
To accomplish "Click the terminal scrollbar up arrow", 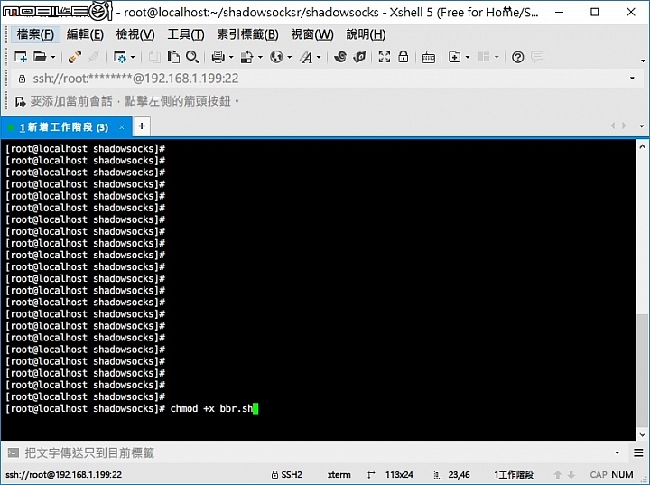I will pos(642,146).
